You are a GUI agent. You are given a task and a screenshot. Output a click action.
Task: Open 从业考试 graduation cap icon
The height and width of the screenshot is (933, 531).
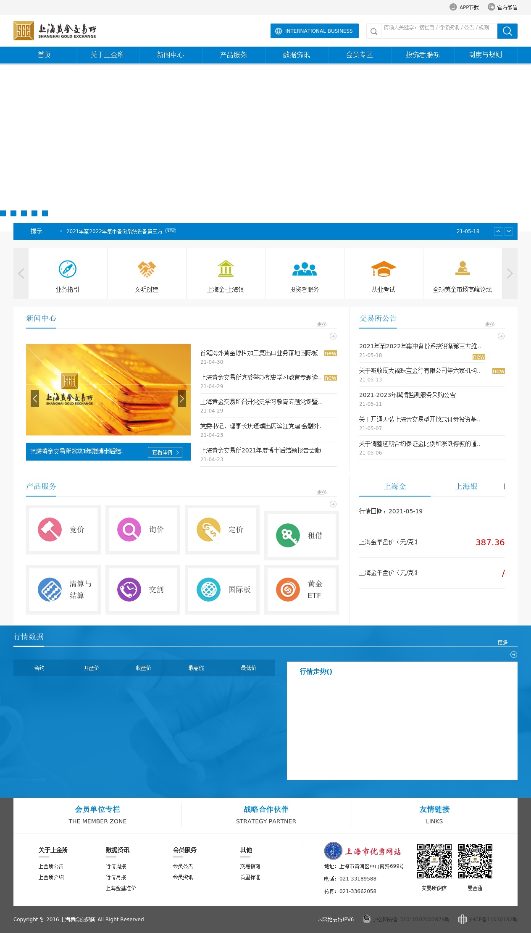coord(384,269)
